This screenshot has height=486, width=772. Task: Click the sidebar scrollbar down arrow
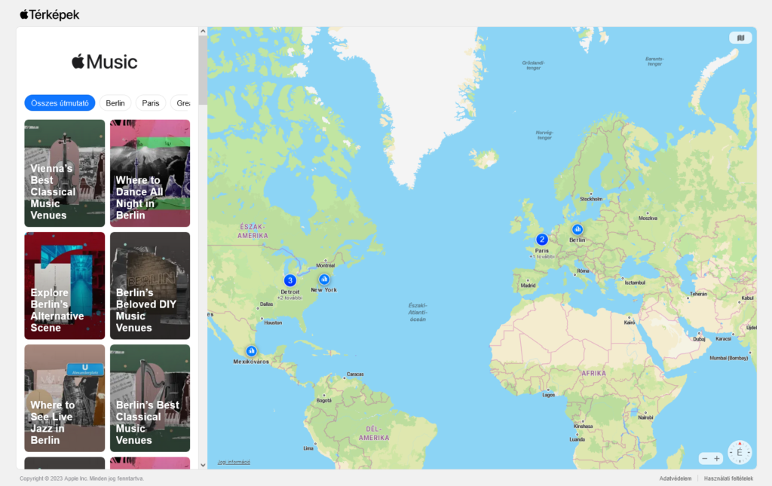click(x=203, y=465)
